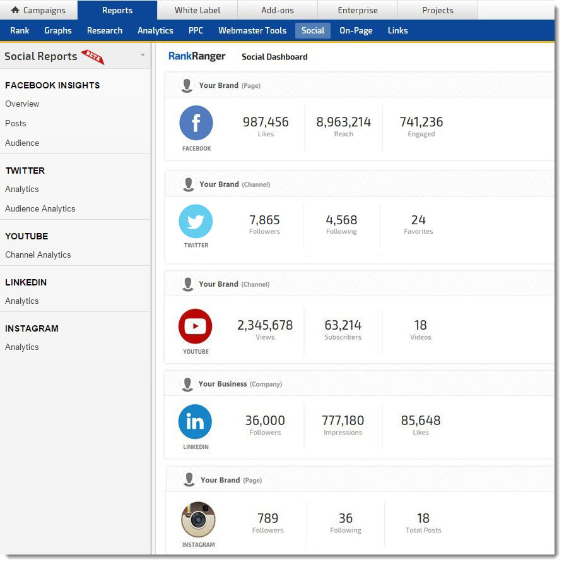
Task: Open Twitter Audience Analytics link
Action: click(x=40, y=208)
